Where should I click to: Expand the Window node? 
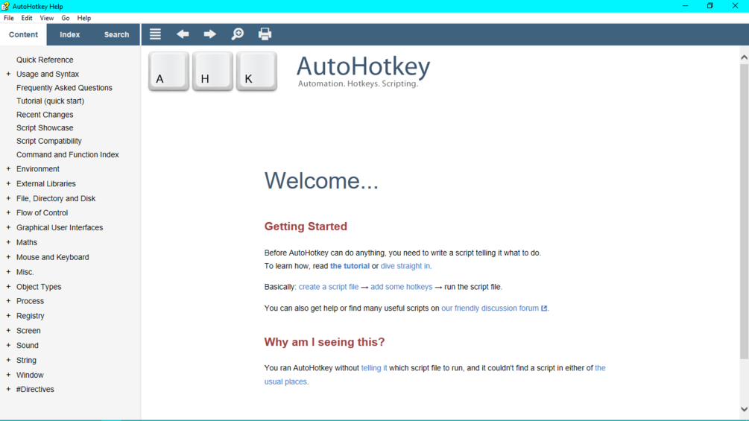pyautogui.click(x=8, y=376)
